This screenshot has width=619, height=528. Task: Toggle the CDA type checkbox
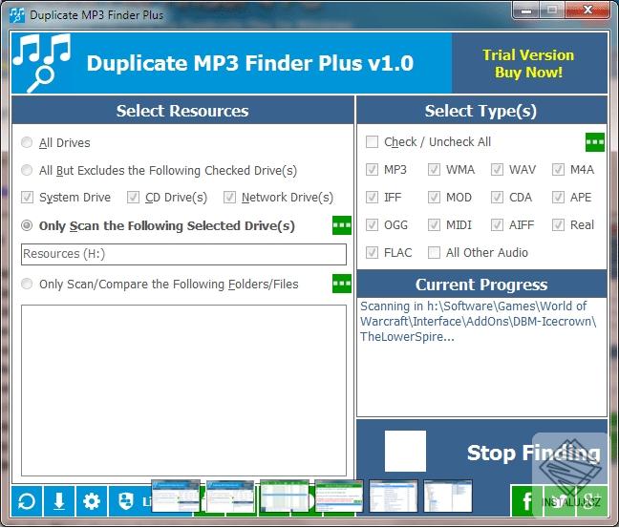497,197
